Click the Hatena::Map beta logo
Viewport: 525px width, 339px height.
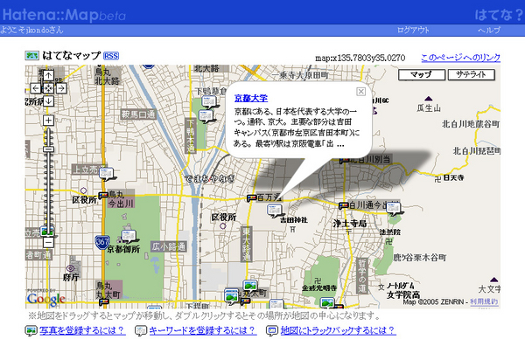click(64, 15)
